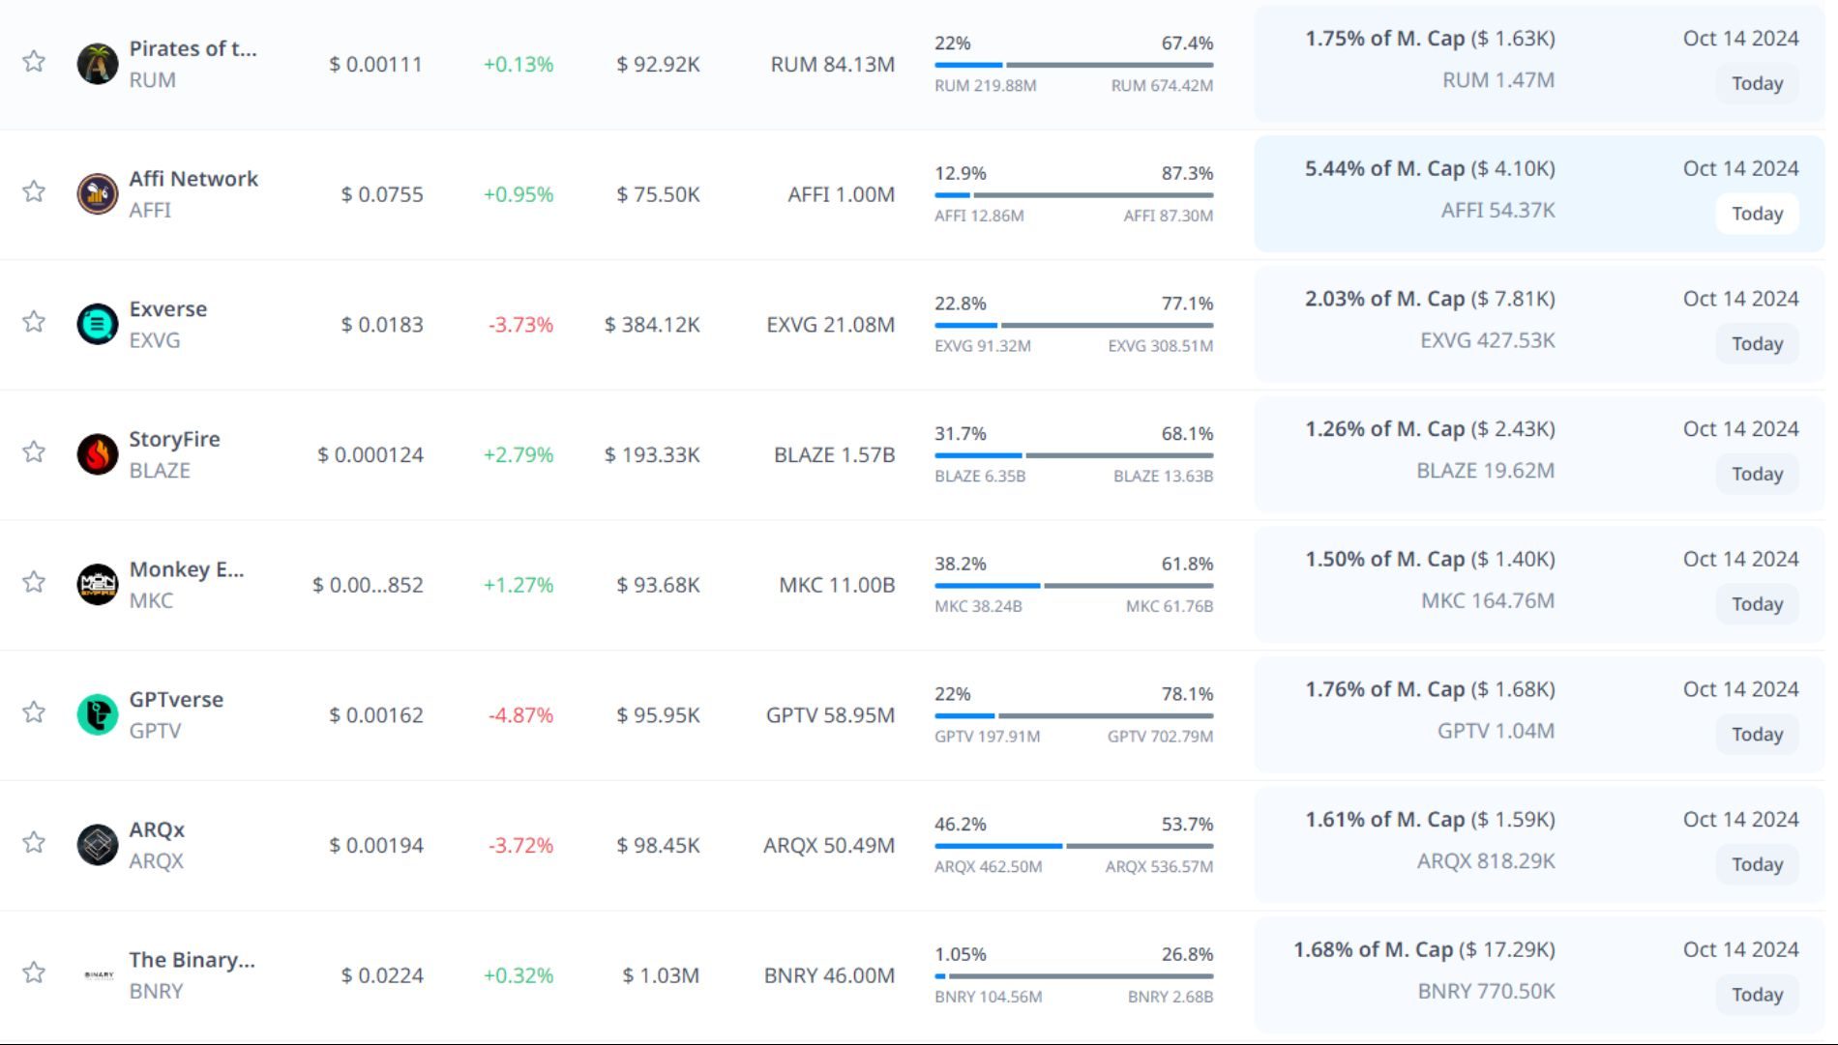The height and width of the screenshot is (1045, 1838).
Task: Click The Binary Holdings BNRY logo
Action: point(98,975)
